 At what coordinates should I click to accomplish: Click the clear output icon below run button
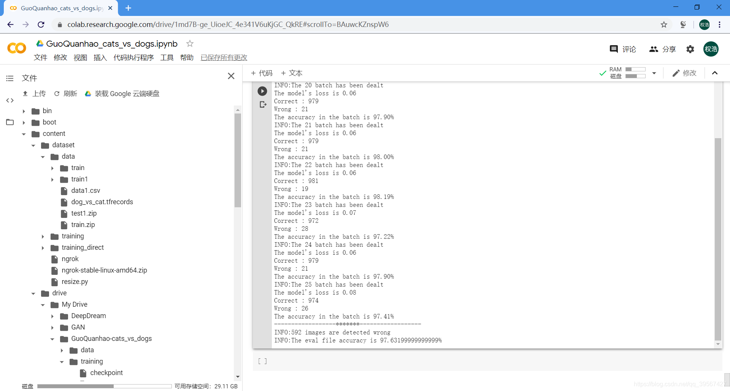(x=263, y=104)
